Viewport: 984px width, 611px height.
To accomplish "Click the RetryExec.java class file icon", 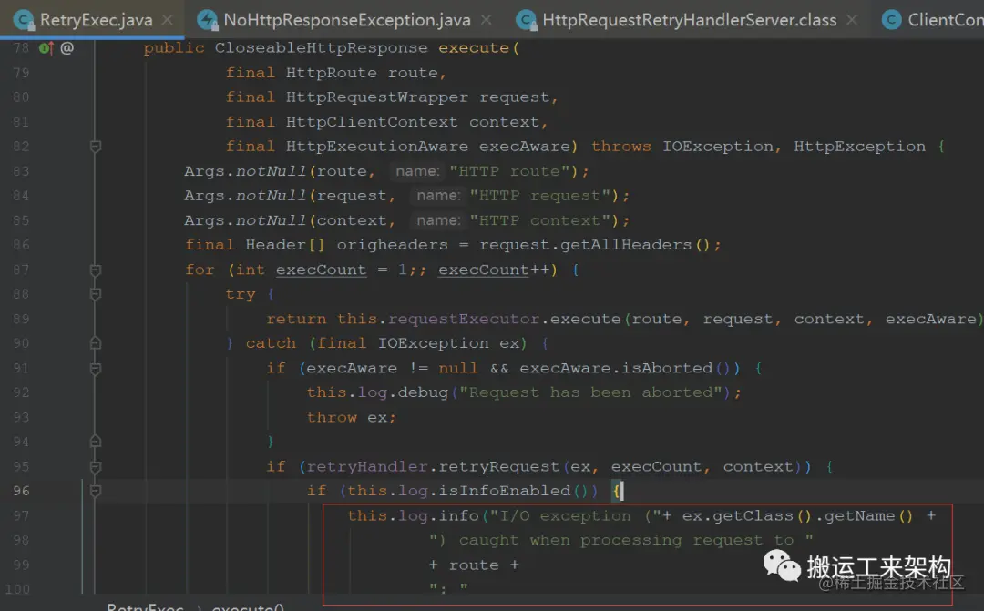I will click(24, 21).
